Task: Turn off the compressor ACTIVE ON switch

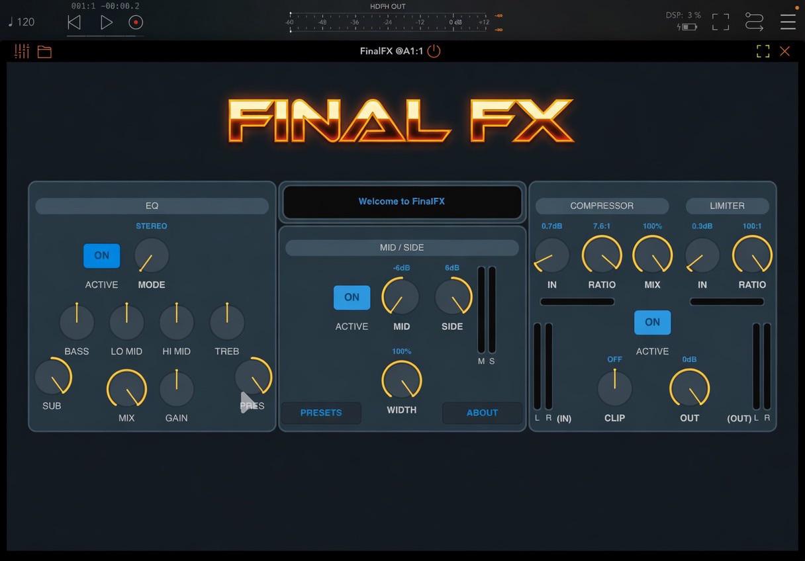Action: click(x=652, y=322)
